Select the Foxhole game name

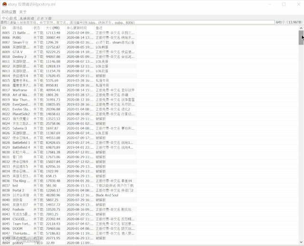pos(19,209)
